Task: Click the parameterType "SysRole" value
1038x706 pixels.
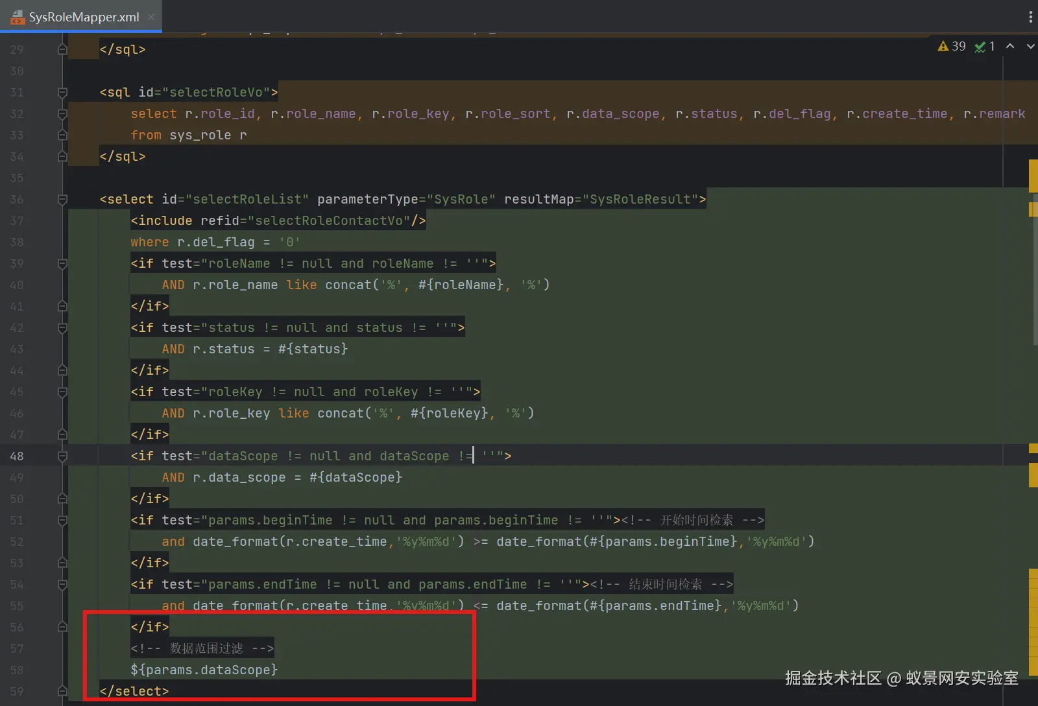Action: click(x=461, y=200)
